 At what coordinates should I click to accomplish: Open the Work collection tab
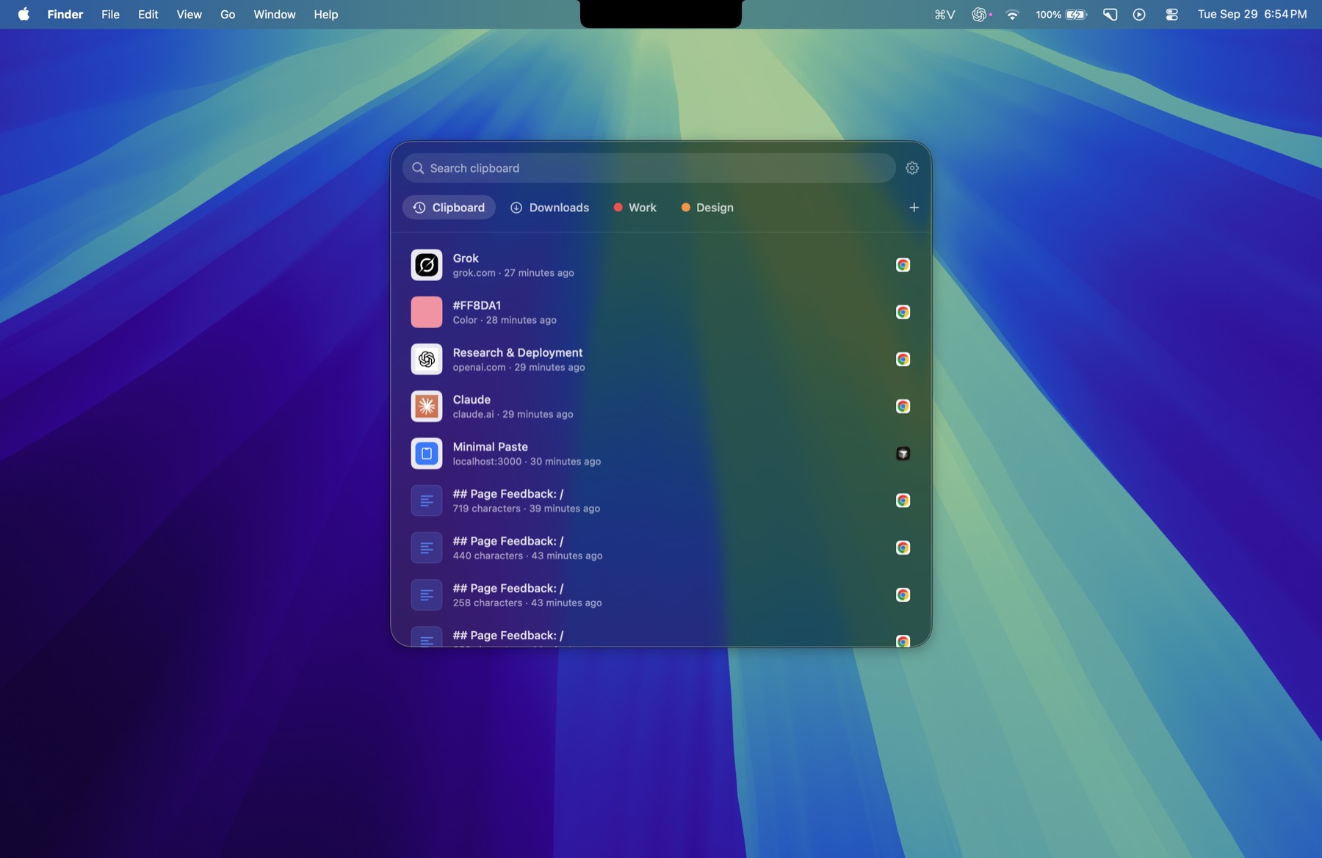(635, 208)
